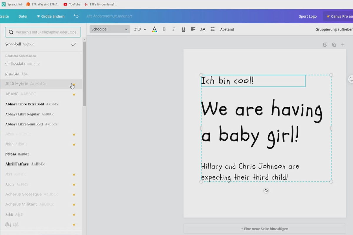The image size is (353, 235).
Task: Click the crown icon beside ABANG
Action: 74,94
